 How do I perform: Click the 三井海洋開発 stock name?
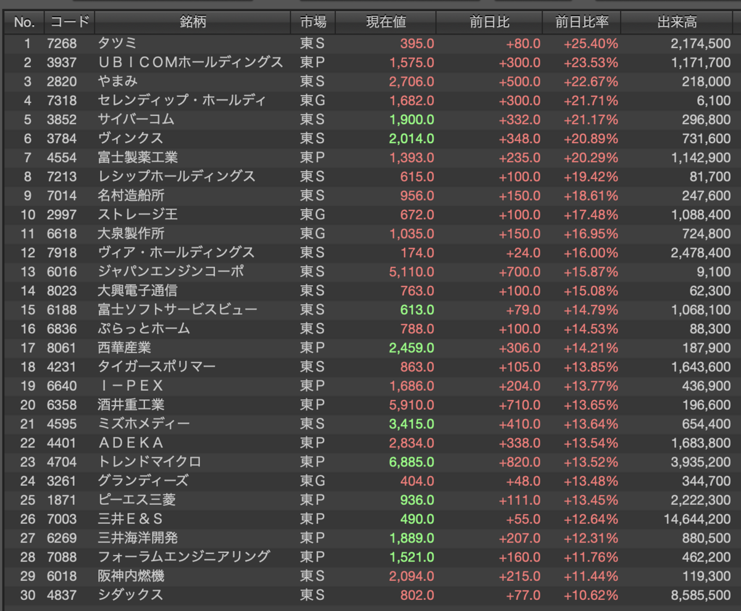click(x=138, y=538)
